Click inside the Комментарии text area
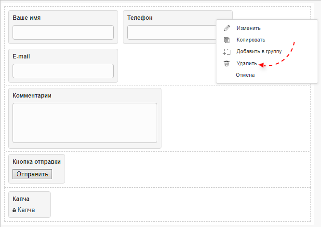 pos(85,123)
